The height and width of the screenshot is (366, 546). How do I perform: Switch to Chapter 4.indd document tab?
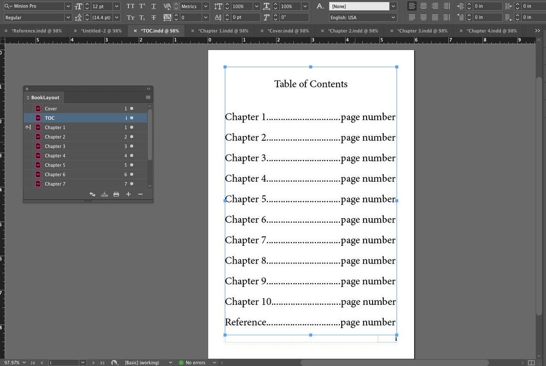(x=492, y=31)
